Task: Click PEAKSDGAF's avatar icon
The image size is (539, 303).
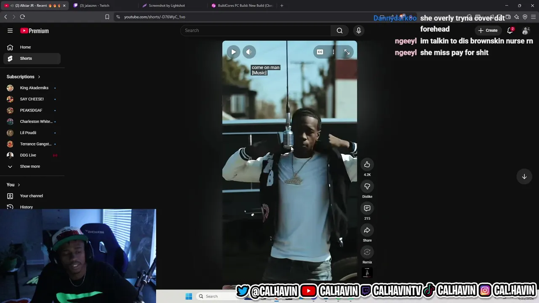Action: point(10,110)
